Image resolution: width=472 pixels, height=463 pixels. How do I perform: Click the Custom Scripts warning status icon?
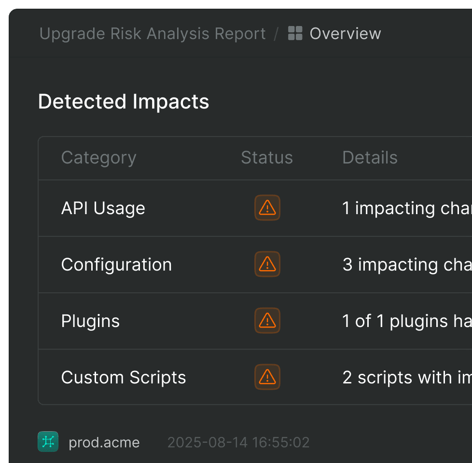(x=267, y=377)
